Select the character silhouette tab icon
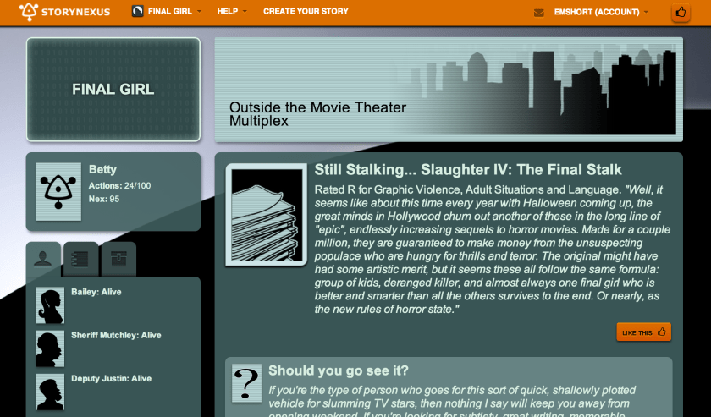Viewport: 711px width, 417px height. point(43,259)
